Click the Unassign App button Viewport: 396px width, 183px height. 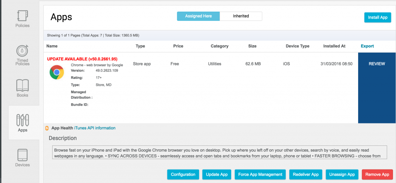[342, 174]
